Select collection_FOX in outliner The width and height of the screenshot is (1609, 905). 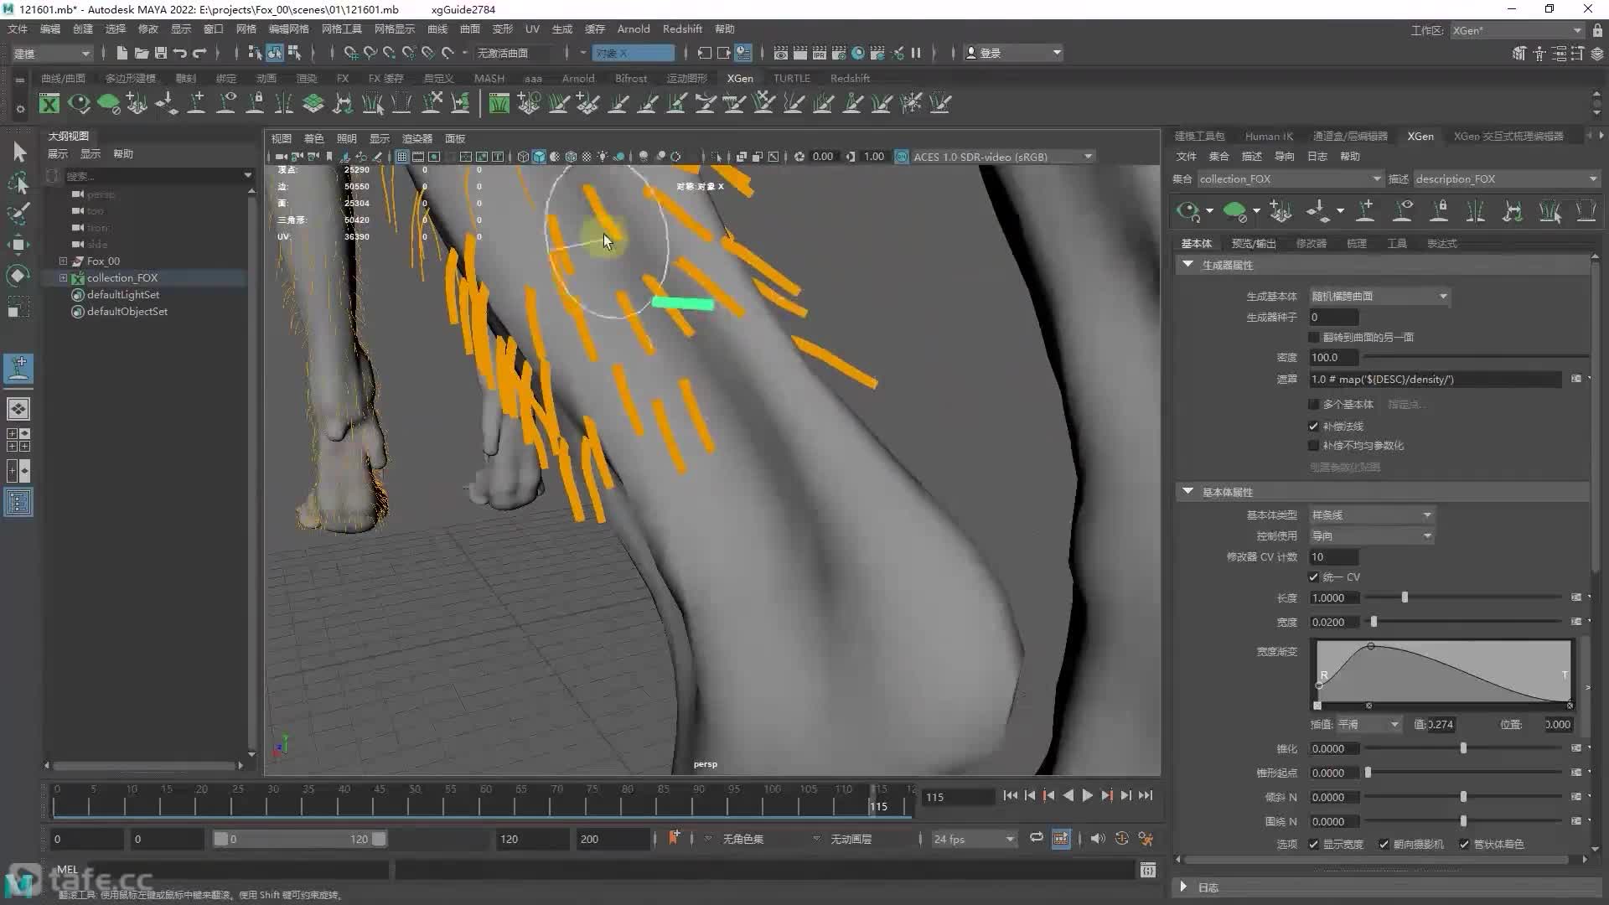click(x=122, y=277)
